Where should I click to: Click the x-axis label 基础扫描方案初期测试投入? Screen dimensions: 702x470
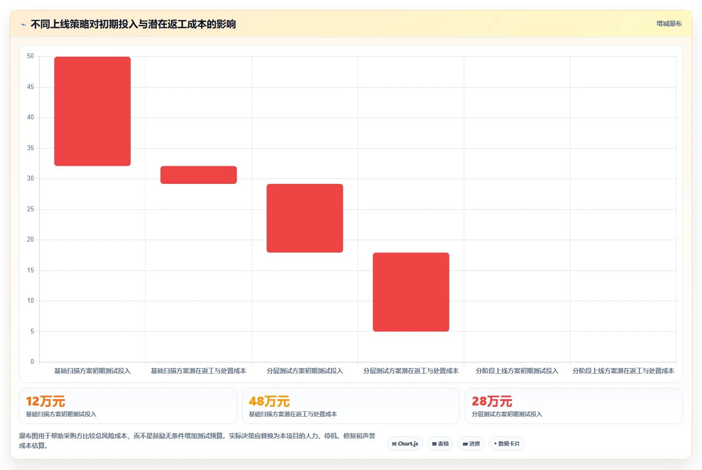point(92,371)
